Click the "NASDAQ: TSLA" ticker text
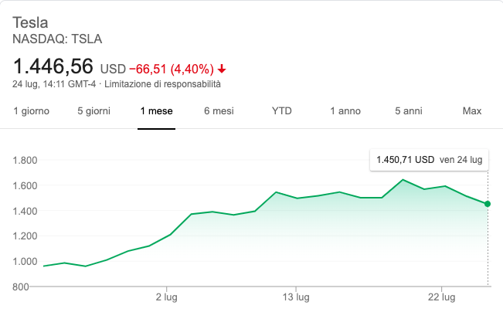This screenshot has height=312, width=503. point(58,39)
